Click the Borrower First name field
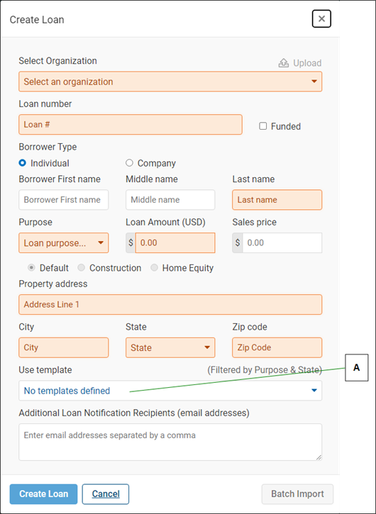376x514 pixels. pos(64,200)
